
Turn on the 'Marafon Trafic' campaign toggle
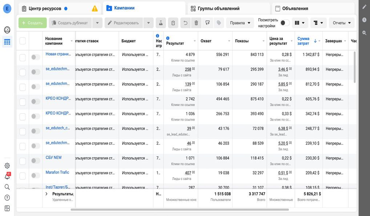pos(36,175)
